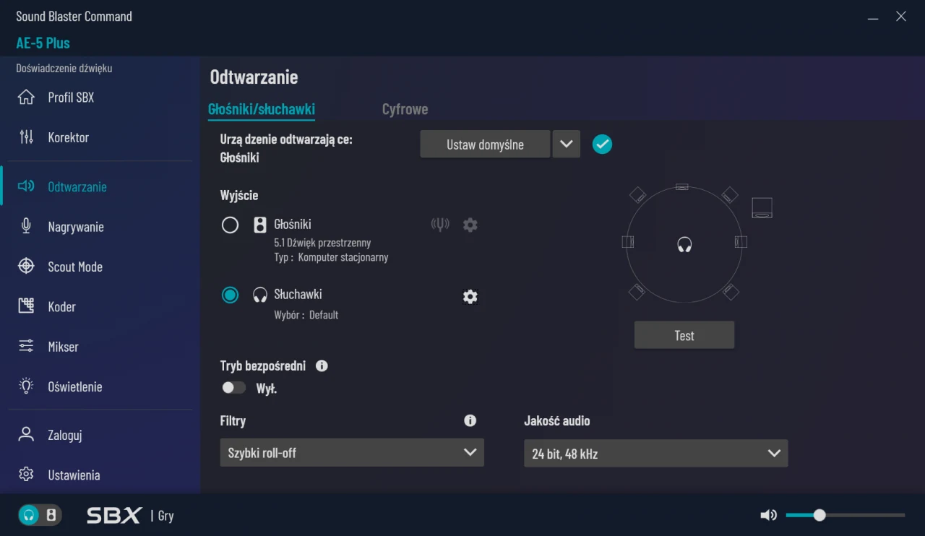Open the Jakość audio 24 bit dropdown

point(655,454)
